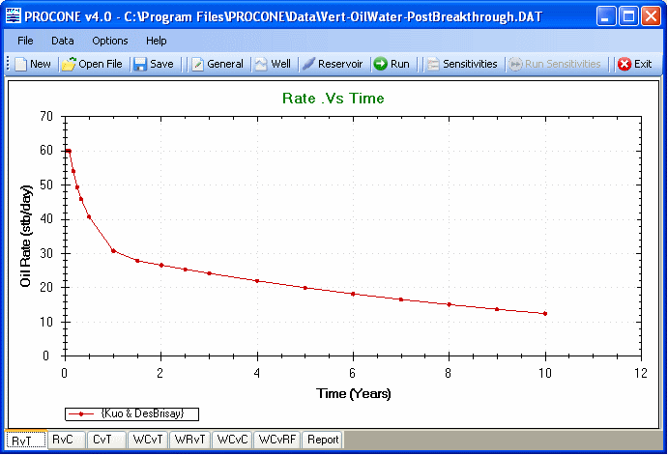Screen dimensions: 668x455
Task: Click the Sensitivities button label
Action: tap(470, 65)
